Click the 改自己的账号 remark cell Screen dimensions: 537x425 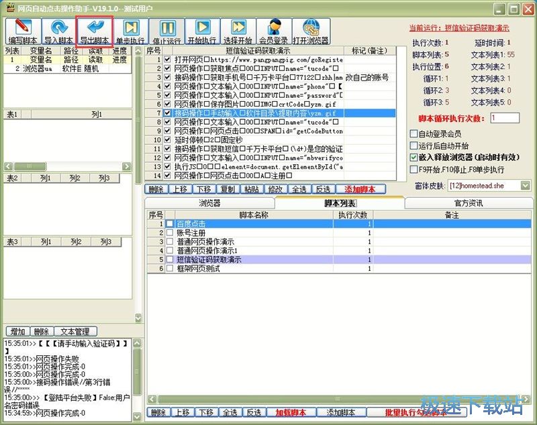click(x=370, y=77)
